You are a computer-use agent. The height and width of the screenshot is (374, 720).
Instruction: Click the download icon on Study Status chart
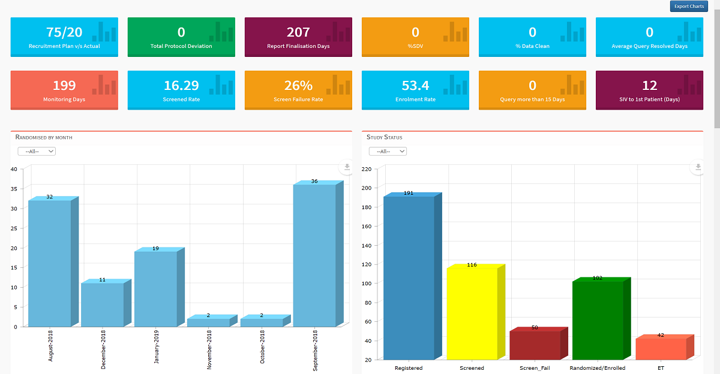coord(697,168)
